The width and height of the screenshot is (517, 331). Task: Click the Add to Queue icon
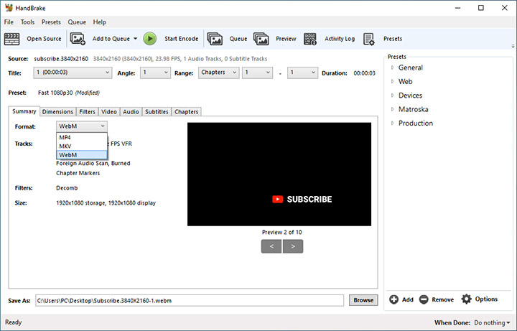(78, 39)
